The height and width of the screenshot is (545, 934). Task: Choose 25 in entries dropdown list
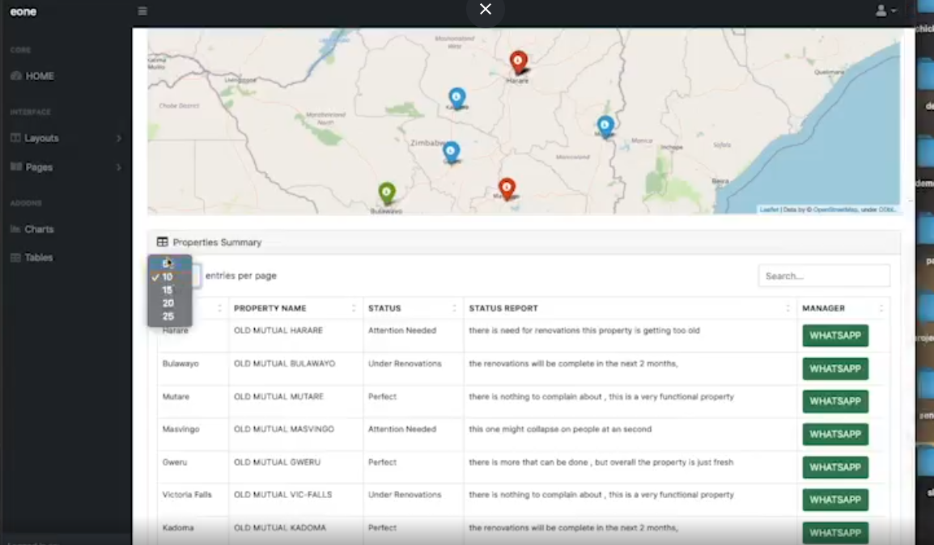tap(170, 316)
